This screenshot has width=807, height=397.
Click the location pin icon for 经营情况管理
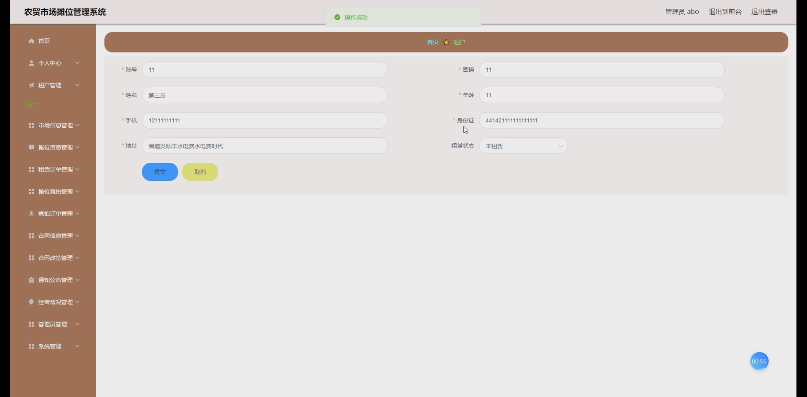[x=31, y=302]
